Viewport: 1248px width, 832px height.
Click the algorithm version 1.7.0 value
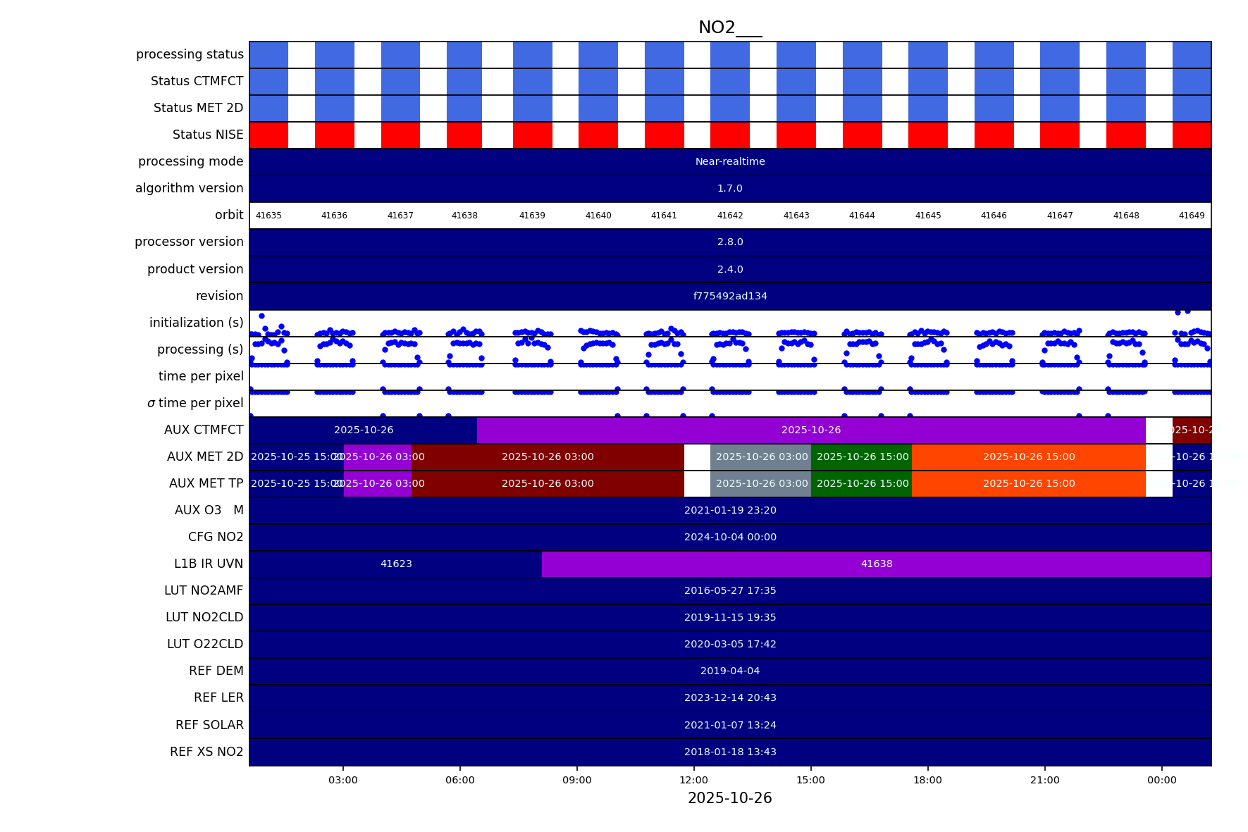click(730, 189)
